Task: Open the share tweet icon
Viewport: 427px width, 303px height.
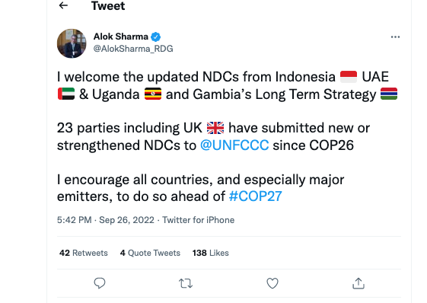Action: pyautogui.click(x=358, y=283)
